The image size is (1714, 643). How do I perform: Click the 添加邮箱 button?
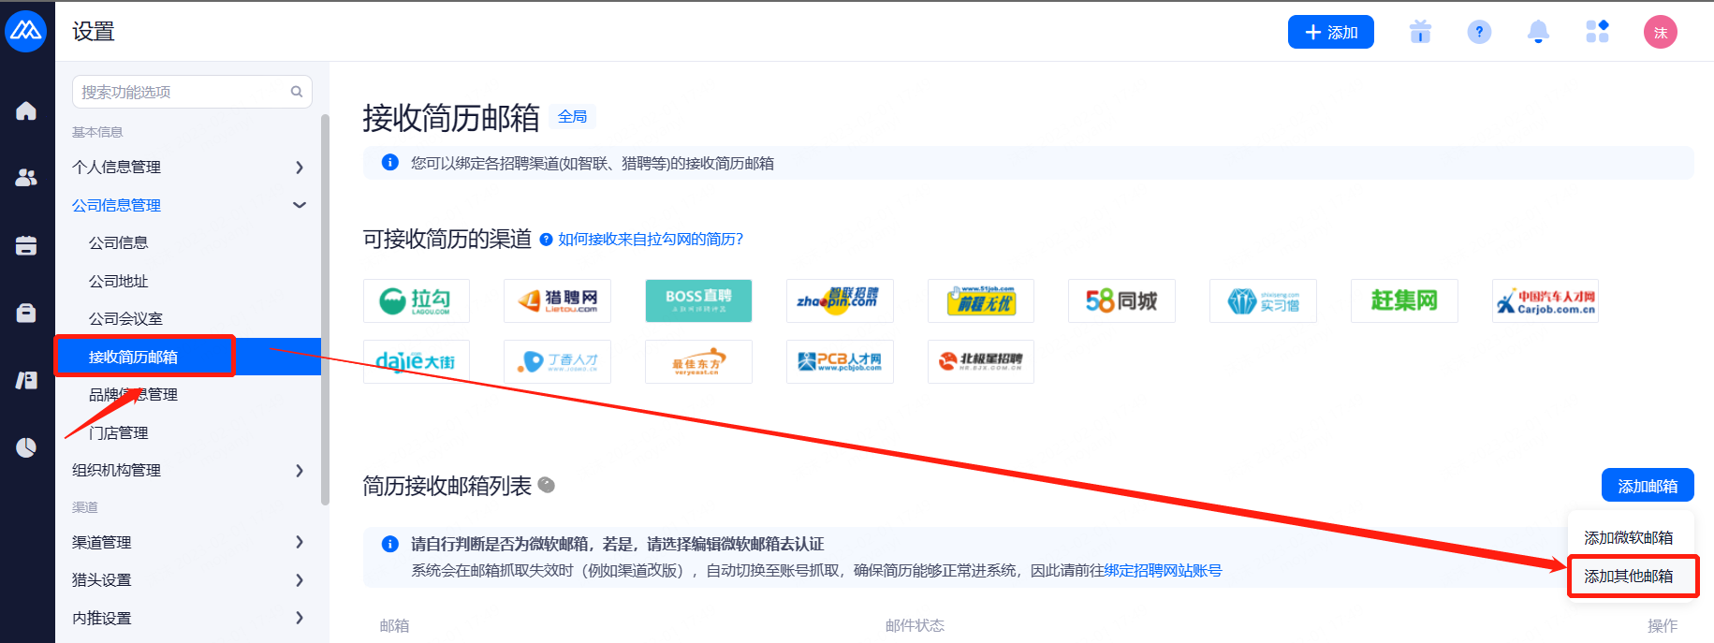[1648, 486]
